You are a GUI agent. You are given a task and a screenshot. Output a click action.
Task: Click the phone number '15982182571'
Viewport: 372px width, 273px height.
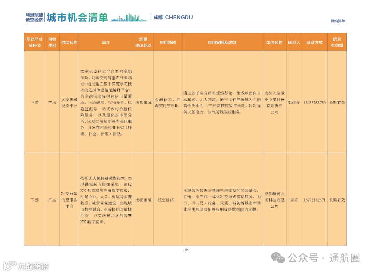click(x=314, y=200)
